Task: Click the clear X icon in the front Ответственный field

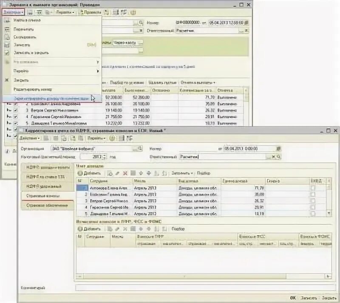Action: click(274, 157)
